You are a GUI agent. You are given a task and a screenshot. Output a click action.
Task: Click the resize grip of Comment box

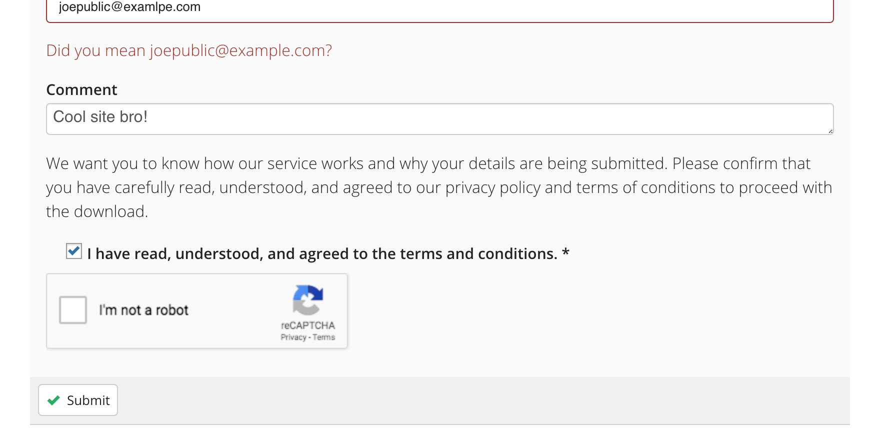(830, 131)
